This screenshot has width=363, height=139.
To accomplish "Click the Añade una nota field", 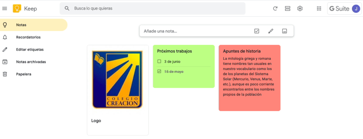I will click(197, 31).
